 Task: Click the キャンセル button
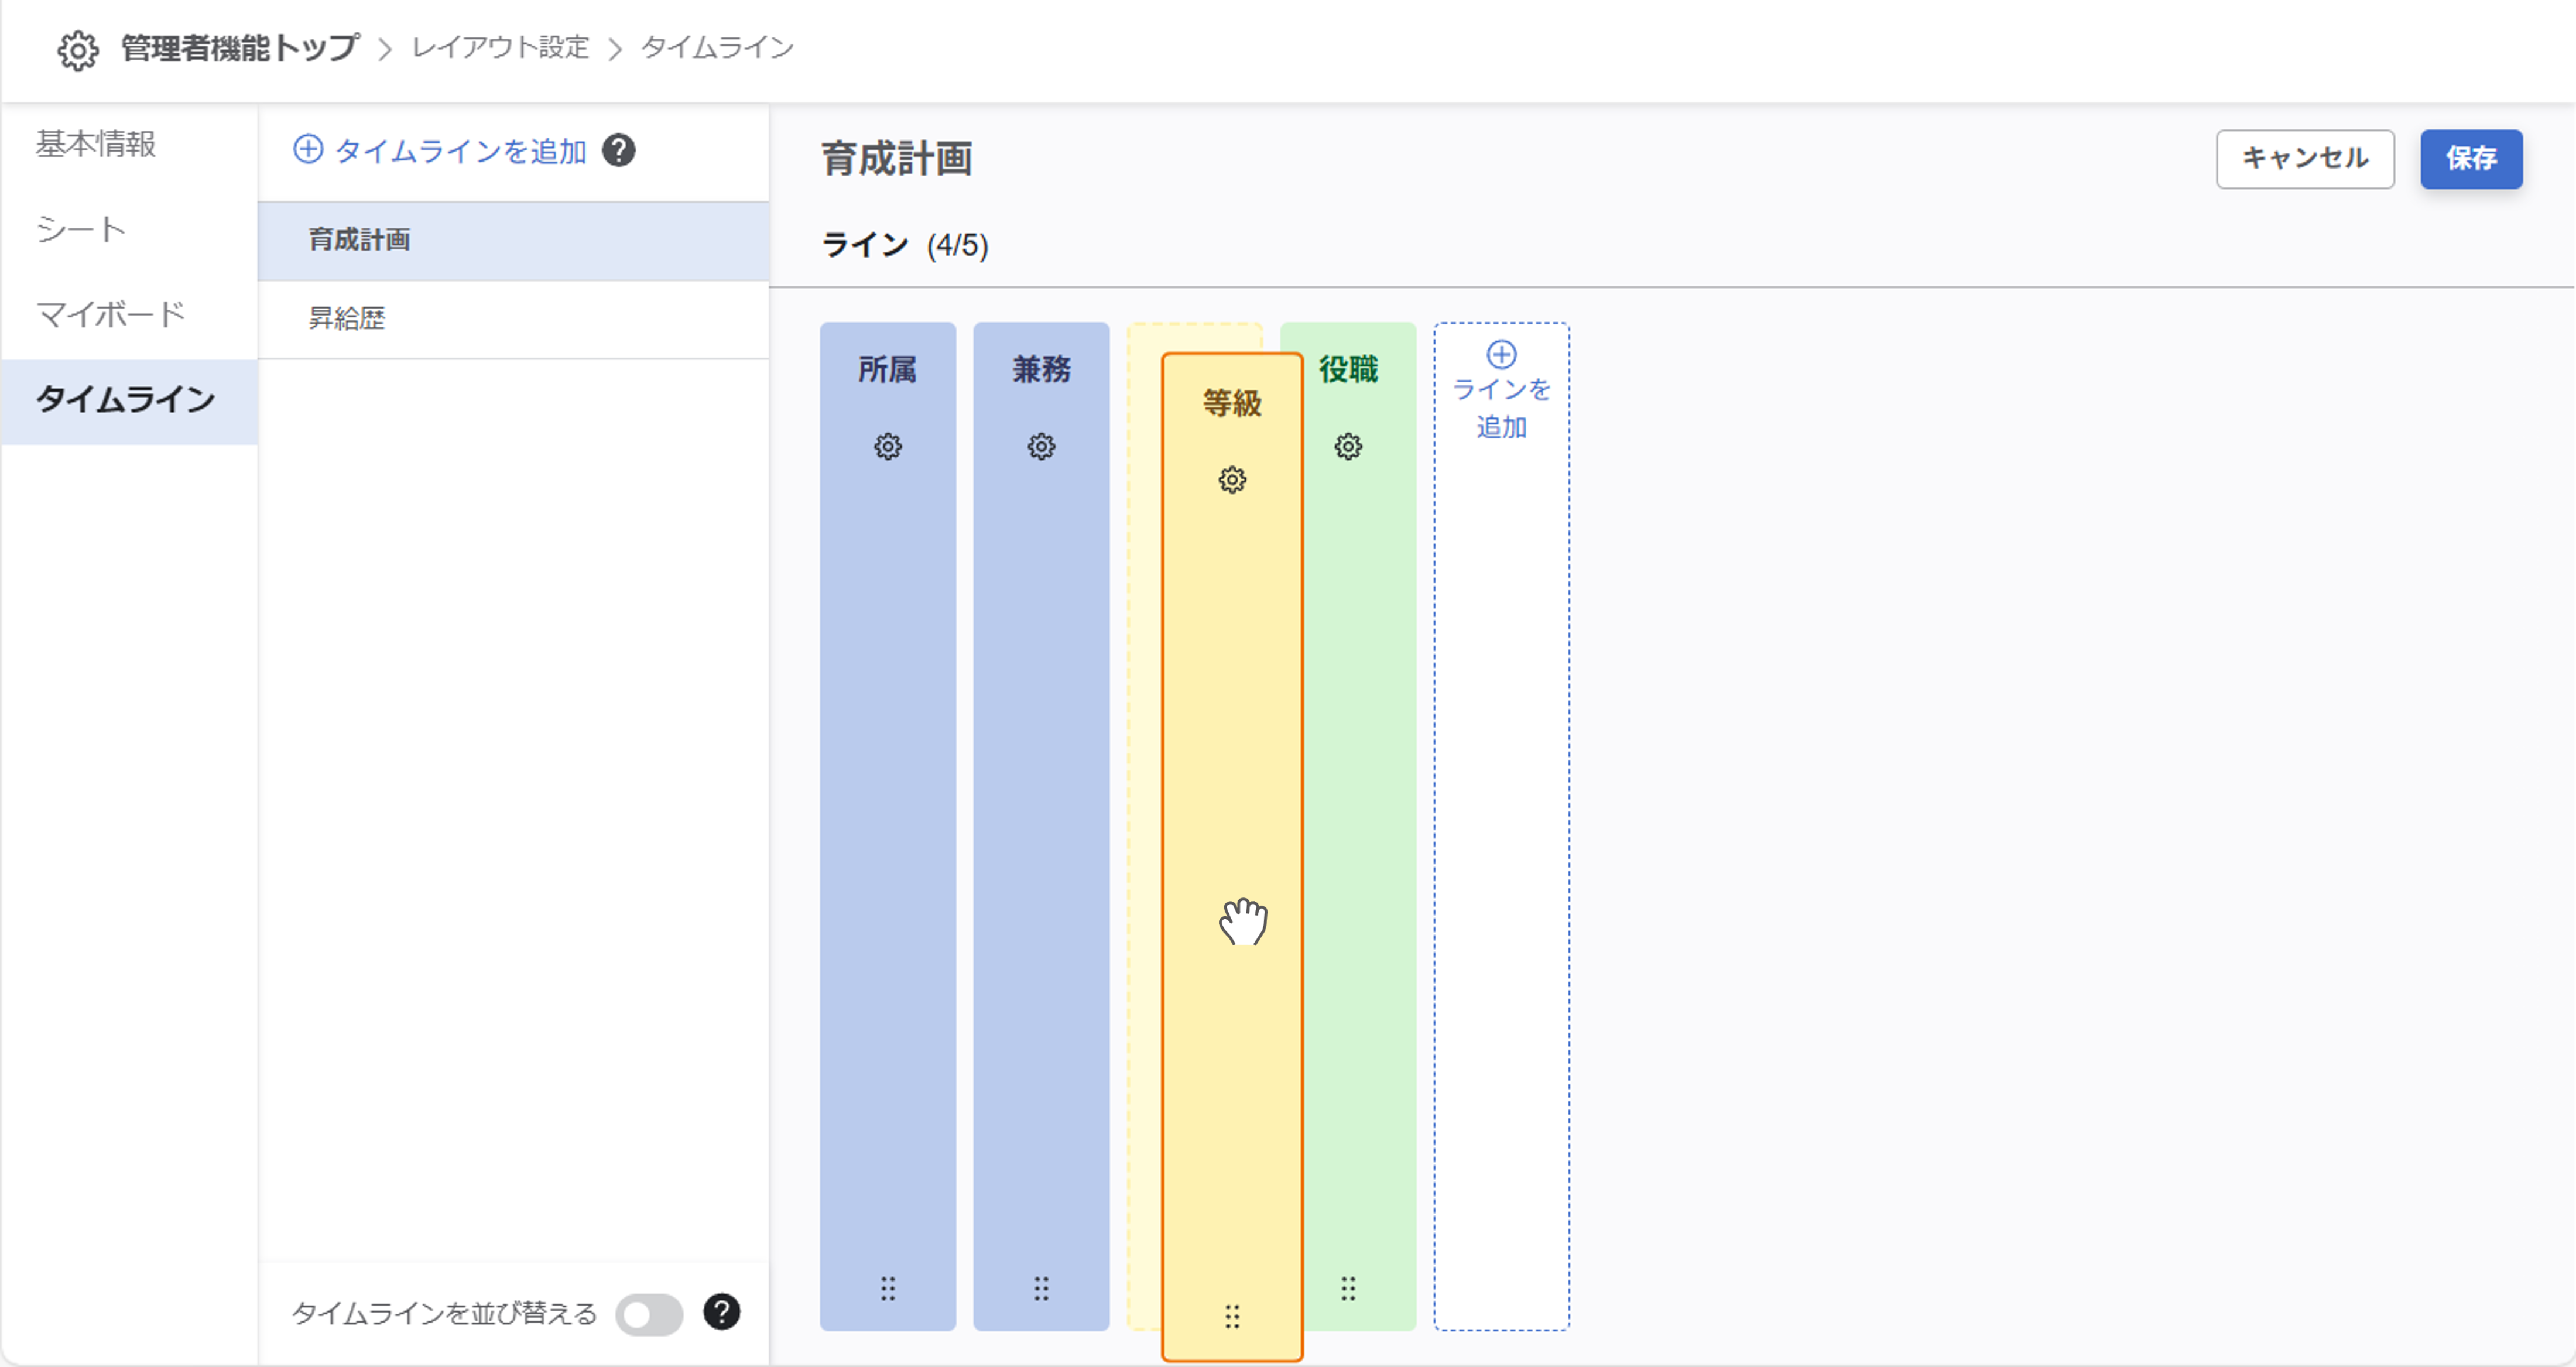(x=2305, y=158)
